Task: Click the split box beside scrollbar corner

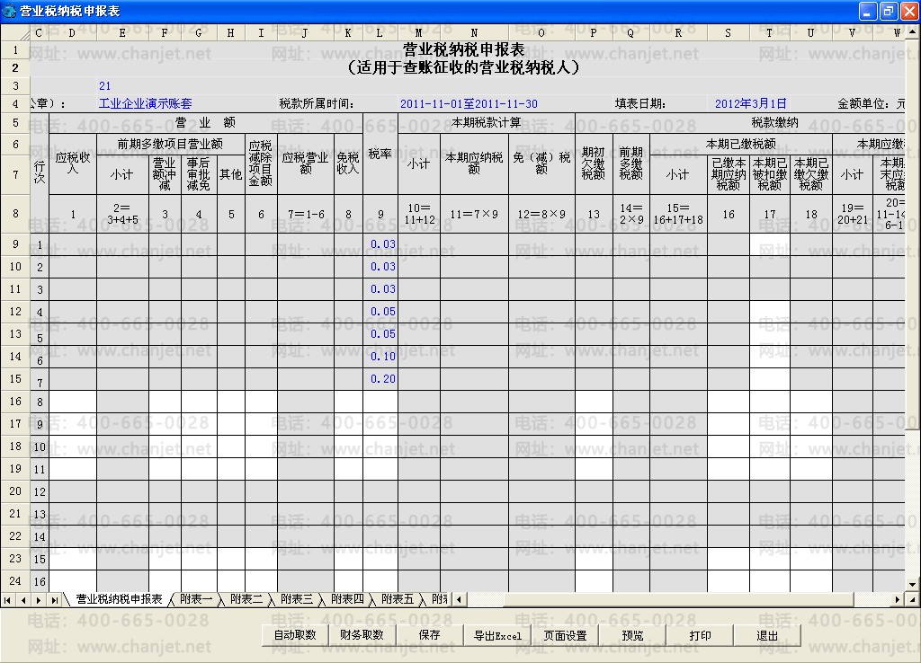Action: pos(912,599)
